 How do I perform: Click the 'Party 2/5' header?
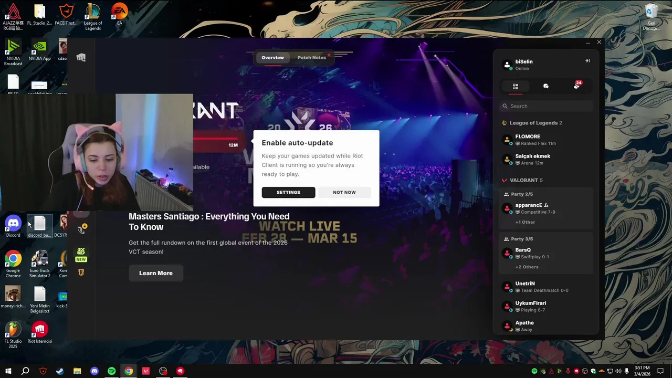[518, 194]
